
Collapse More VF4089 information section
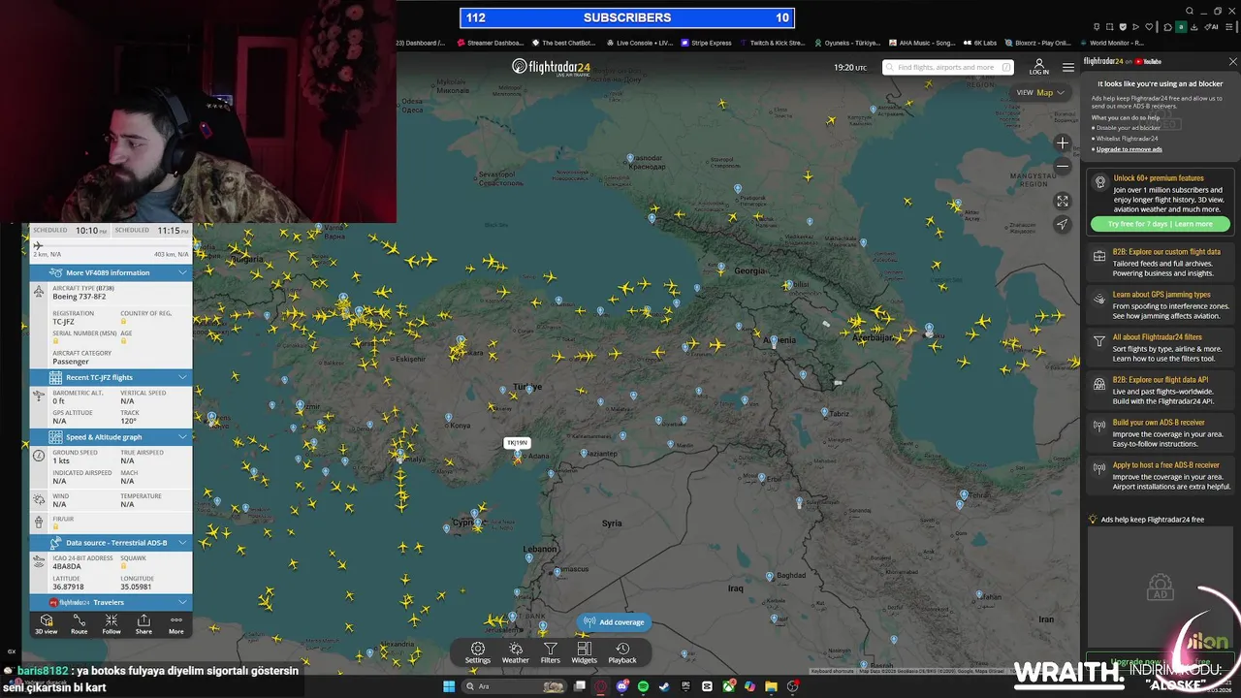pos(111,272)
